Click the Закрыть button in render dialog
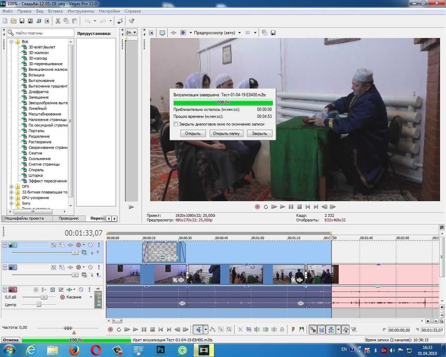 click(x=259, y=134)
